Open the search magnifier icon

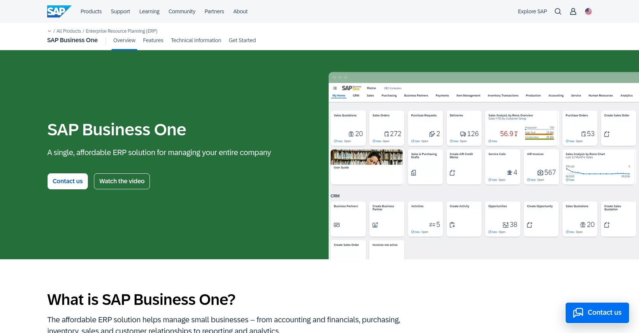[558, 11]
